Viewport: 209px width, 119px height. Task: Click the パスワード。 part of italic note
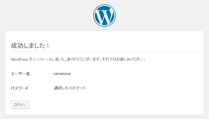point(77,88)
